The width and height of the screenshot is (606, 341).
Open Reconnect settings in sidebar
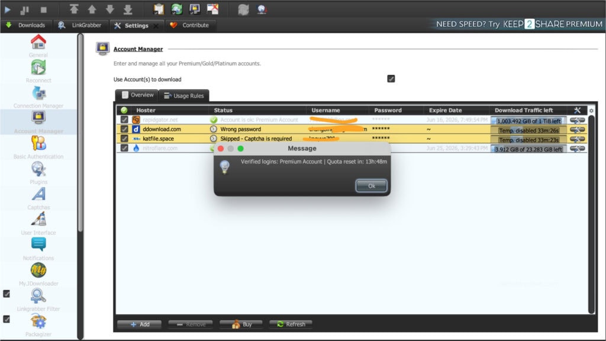(38, 72)
